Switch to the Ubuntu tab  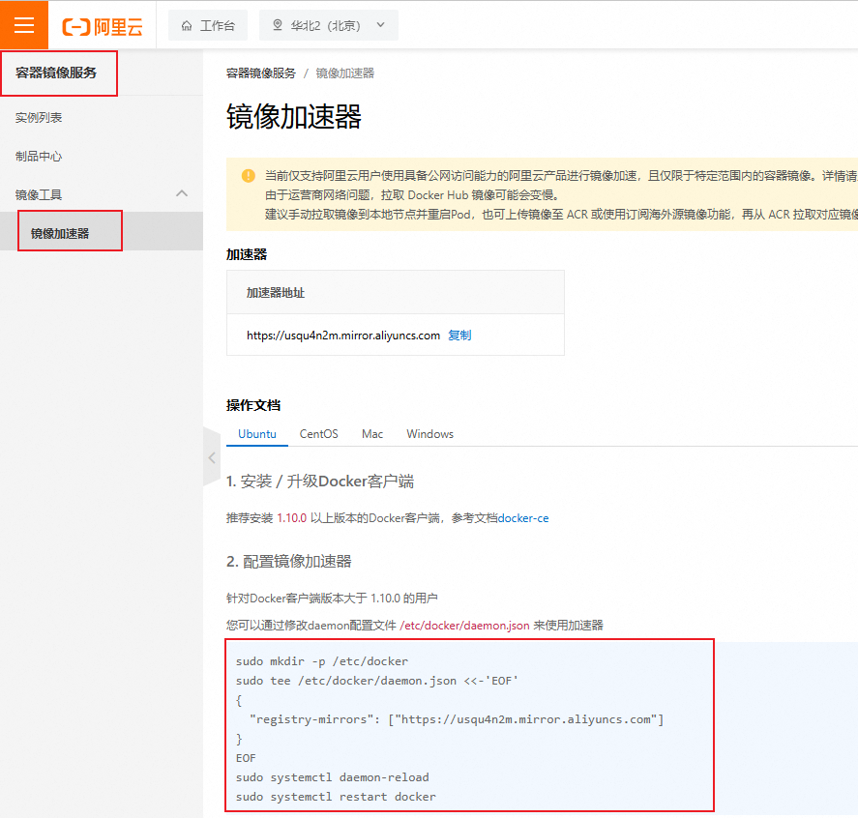257,434
